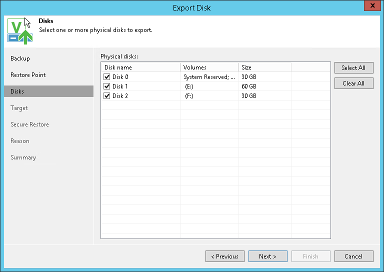
Task: Click the Disk 0 '30 GB' size cell
Action: coord(249,77)
